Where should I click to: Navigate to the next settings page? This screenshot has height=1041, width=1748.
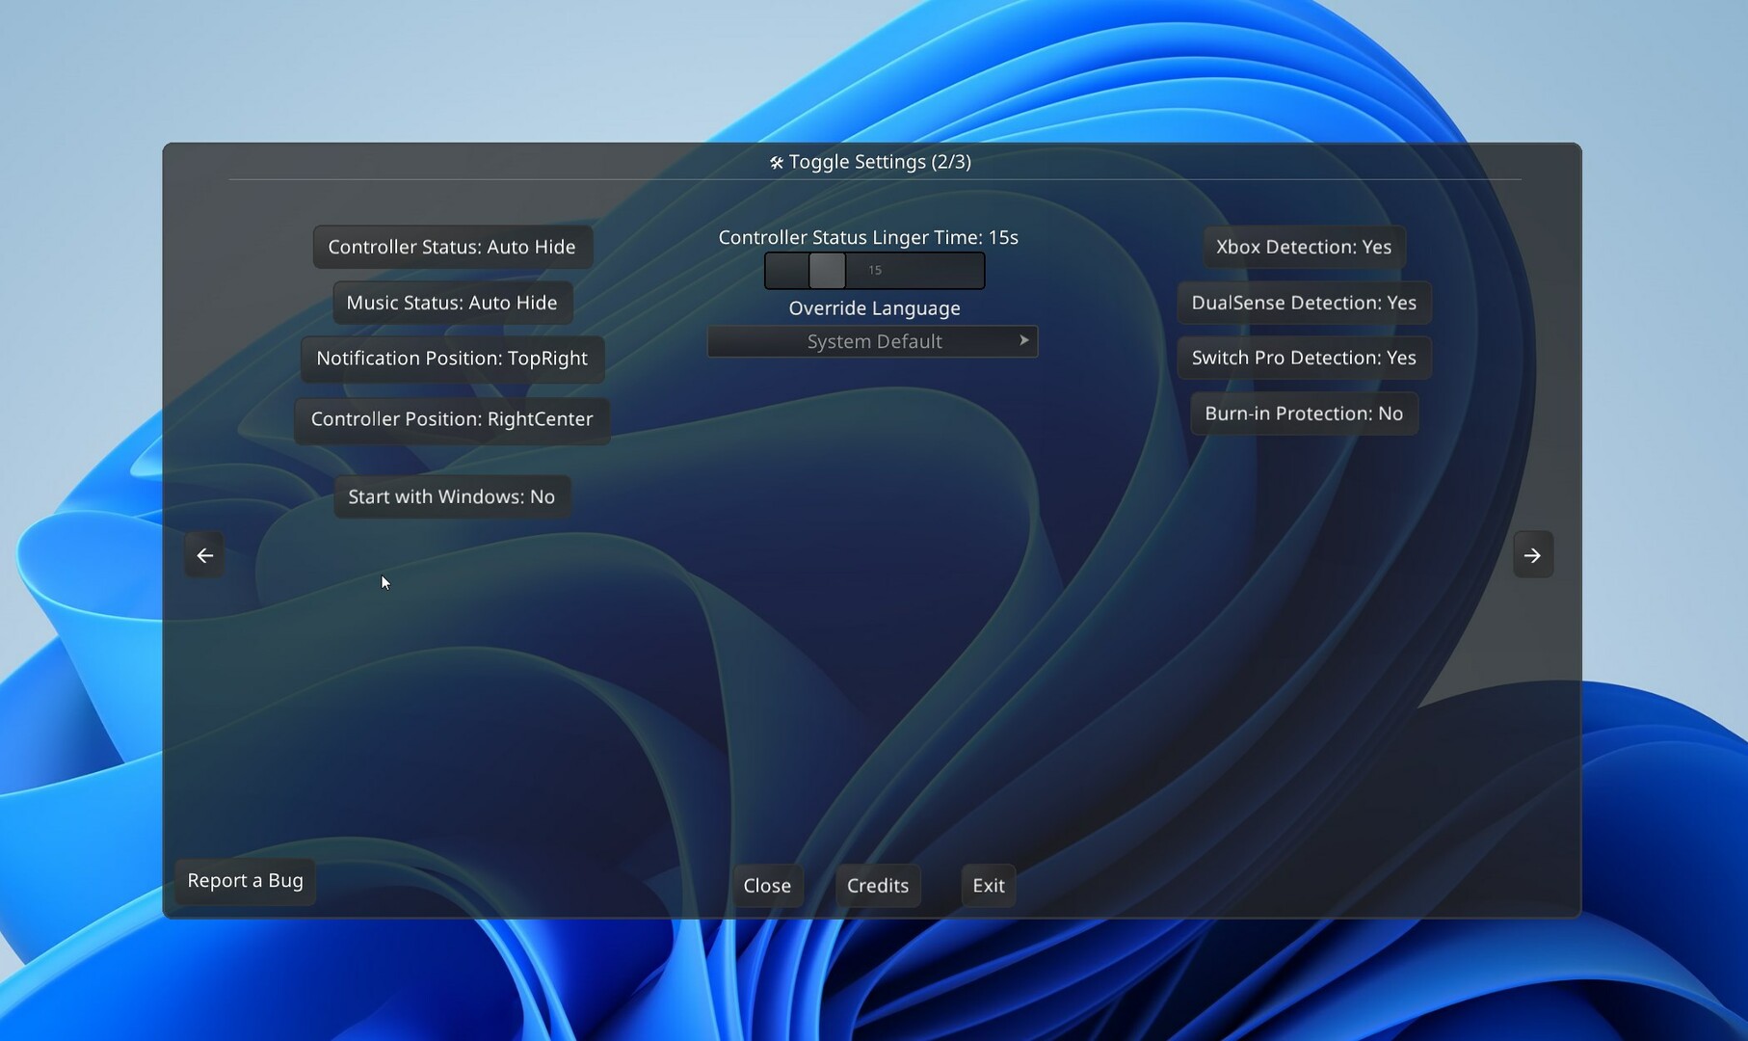(x=1532, y=554)
